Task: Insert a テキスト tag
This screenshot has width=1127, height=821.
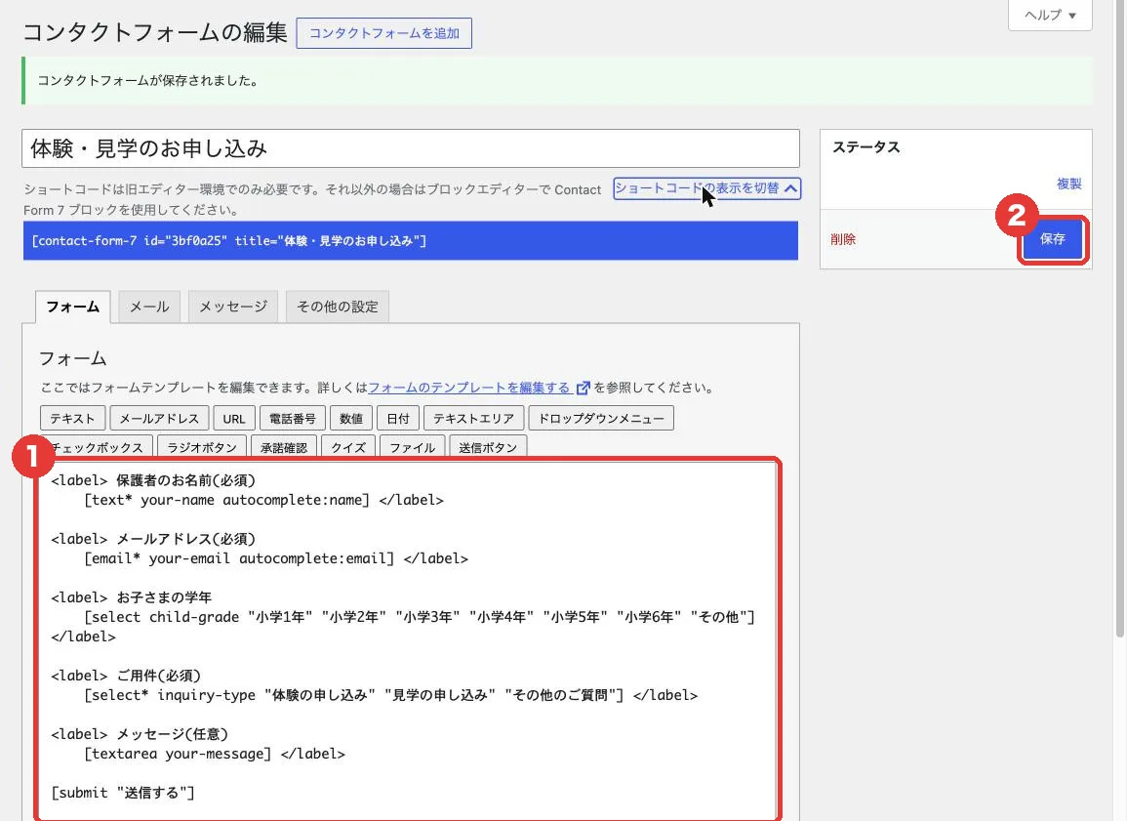Action: [x=72, y=419]
